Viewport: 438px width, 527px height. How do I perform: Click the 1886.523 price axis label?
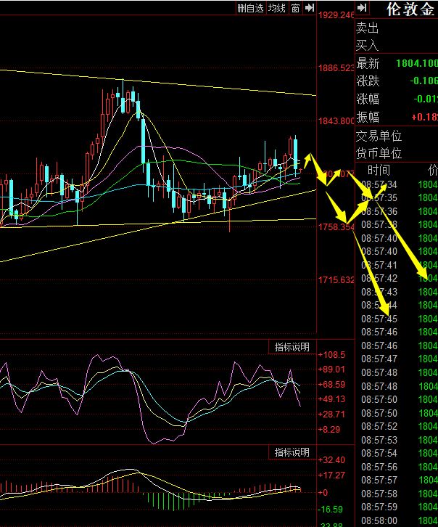point(336,68)
